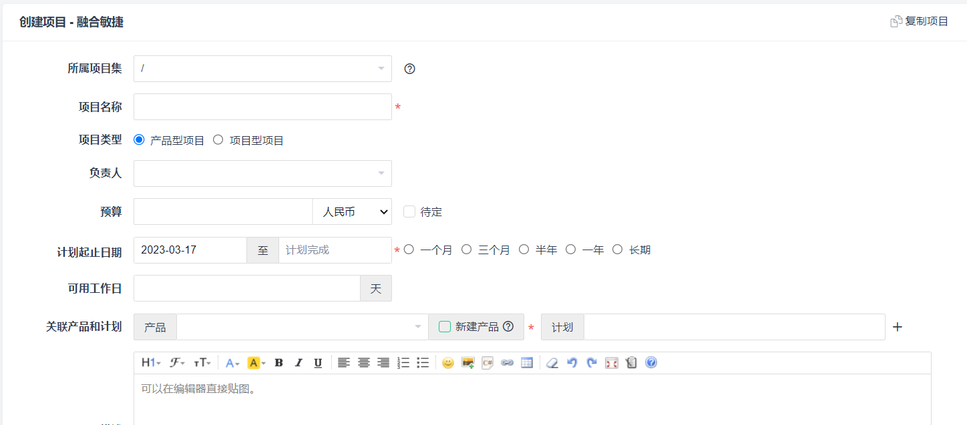Open the text color picker

[x=232, y=363]
